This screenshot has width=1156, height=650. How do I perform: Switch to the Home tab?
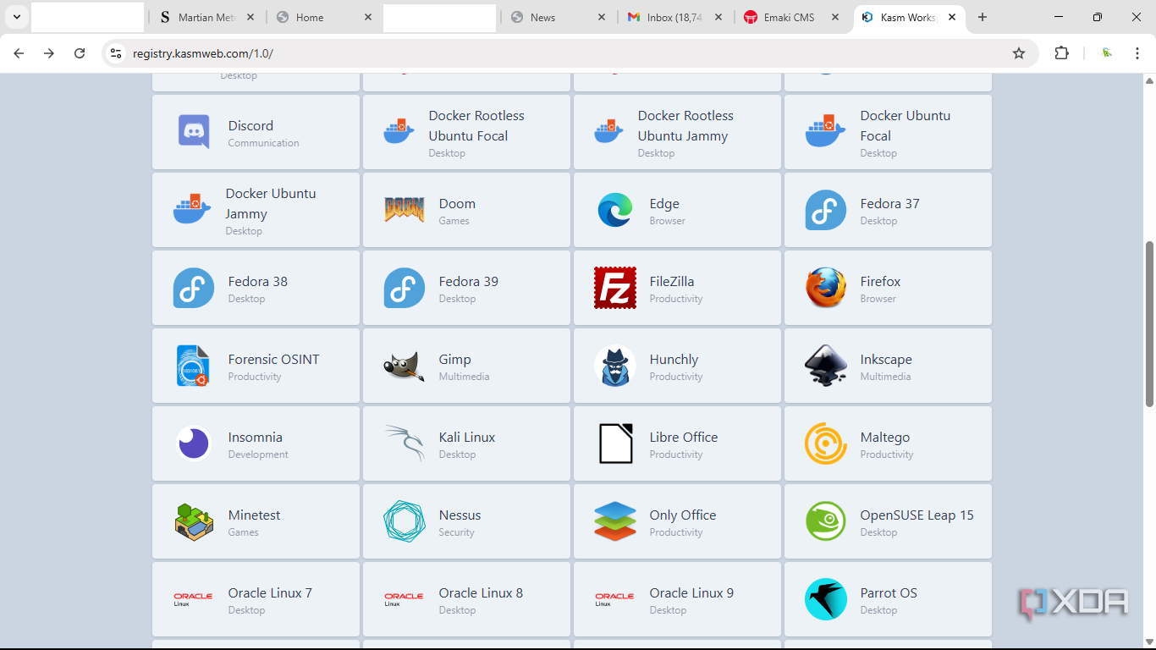(323, 17)
